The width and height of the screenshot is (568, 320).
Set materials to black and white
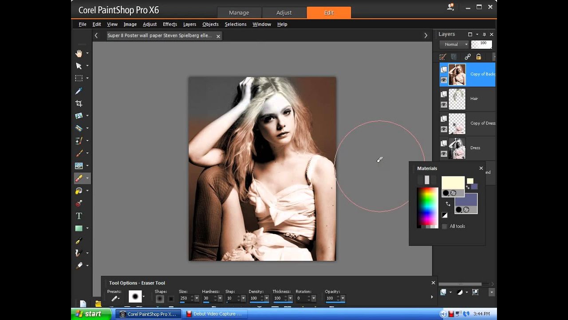[445, 215]
